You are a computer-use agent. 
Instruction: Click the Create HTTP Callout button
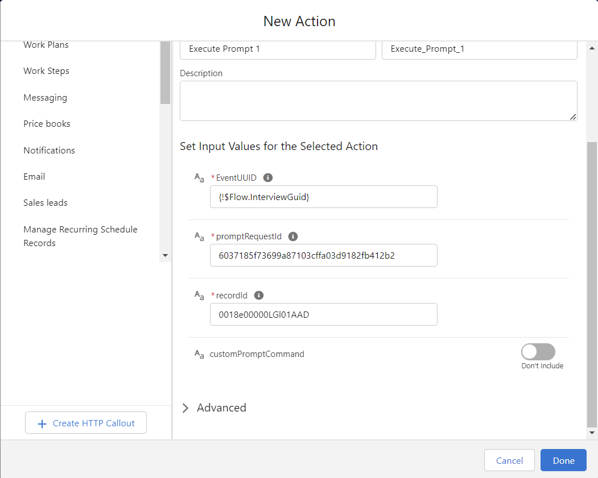click(x=86, y=423)
